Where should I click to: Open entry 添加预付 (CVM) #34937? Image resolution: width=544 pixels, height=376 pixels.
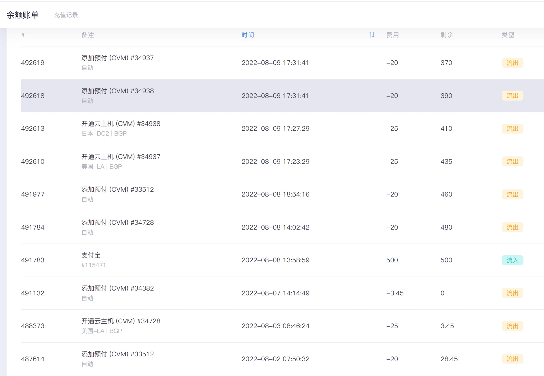click(x=117, y=58)
